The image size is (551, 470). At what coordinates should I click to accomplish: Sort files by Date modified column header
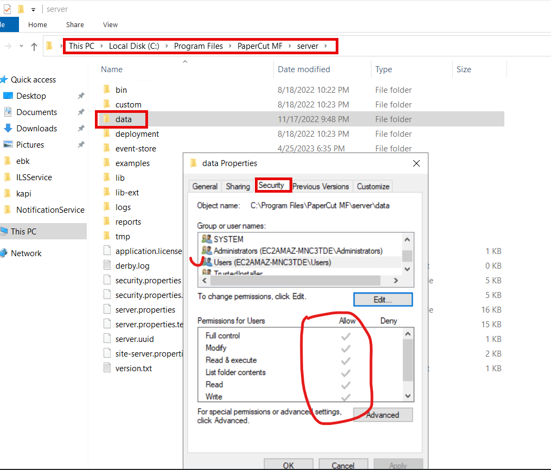[304, 69]
